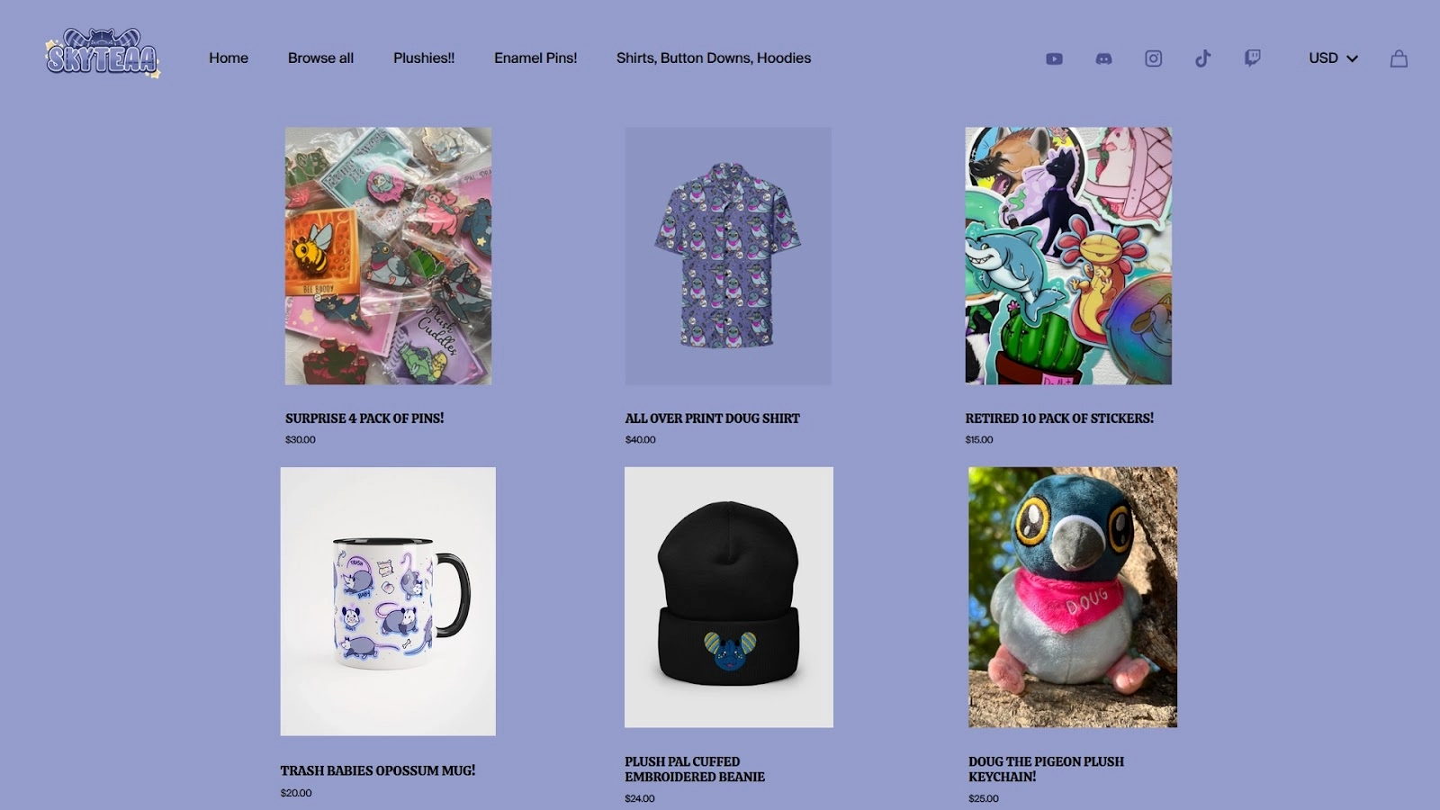
Task: Open the Browse all menu item
Action: click(320, 58)
